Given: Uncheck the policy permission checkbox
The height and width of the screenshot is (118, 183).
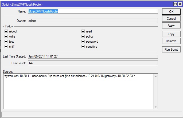Looking at the screenshot, I should click(x=83, y=36).
